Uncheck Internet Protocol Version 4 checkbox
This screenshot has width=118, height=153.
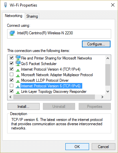click(11, 69)
